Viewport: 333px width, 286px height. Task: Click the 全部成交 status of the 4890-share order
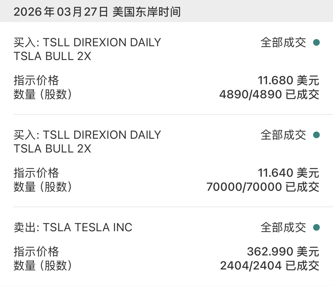(283, 43)
